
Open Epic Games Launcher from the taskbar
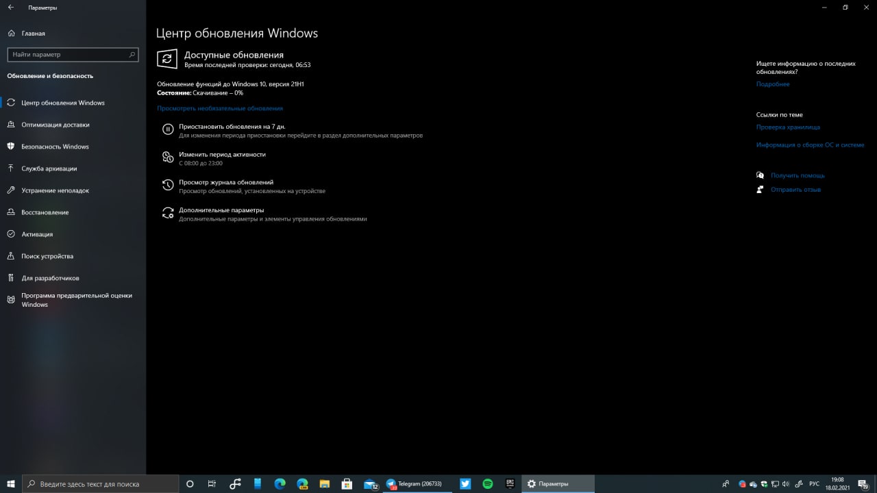coord(510,483)
